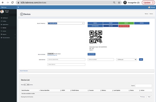Go back with the browser back arrow
This screenshot has width=156, height=102.
click(3, 3)
